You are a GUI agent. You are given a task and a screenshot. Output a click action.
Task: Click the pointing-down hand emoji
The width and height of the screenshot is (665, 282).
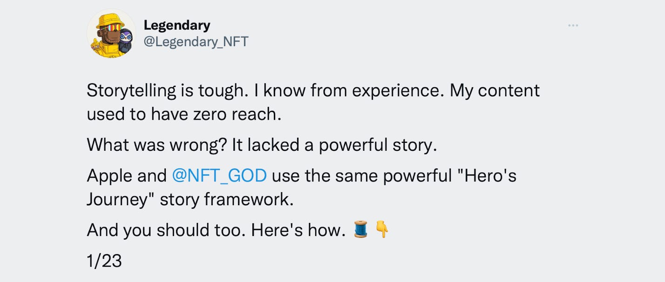tap(382, 230)
